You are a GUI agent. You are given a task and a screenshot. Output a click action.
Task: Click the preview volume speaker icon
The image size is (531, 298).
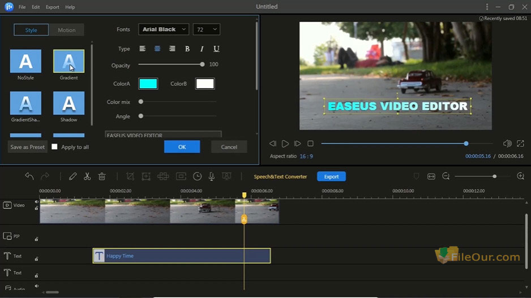[507, 144]
